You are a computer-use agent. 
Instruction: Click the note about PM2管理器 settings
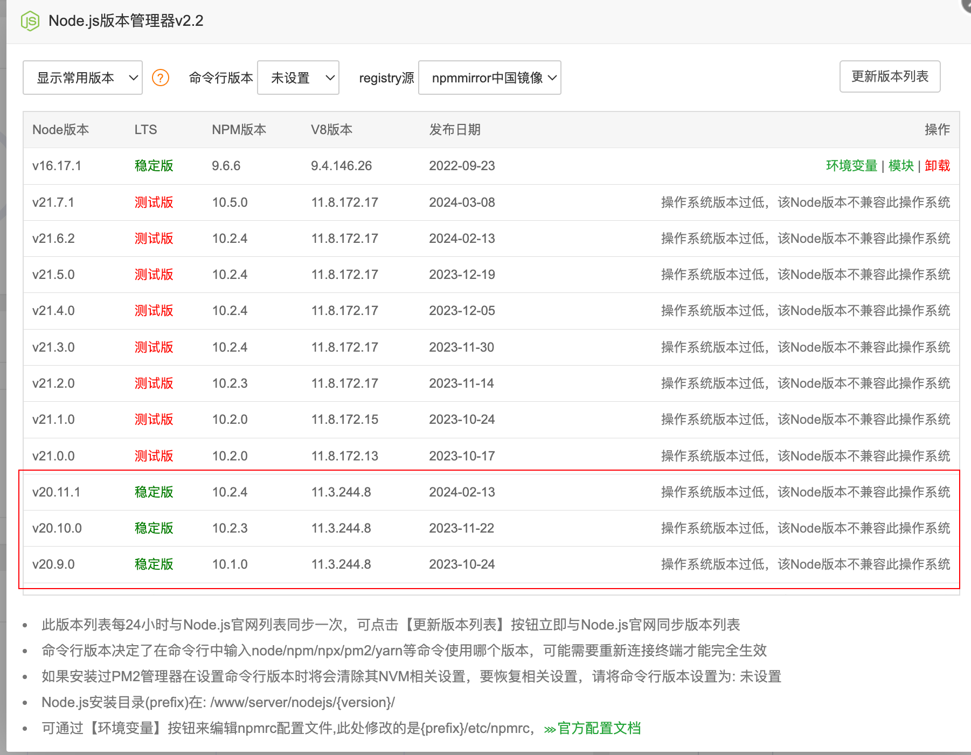point(411,676)
